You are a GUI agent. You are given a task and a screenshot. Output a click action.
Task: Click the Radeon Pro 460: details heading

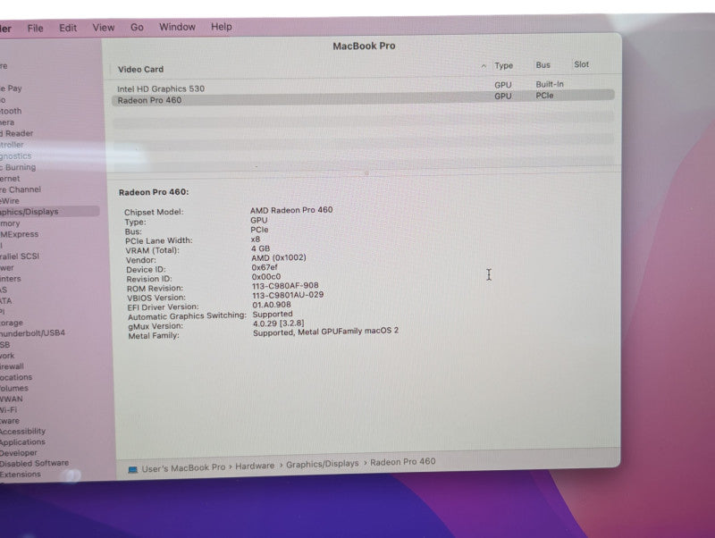[154, 192]
